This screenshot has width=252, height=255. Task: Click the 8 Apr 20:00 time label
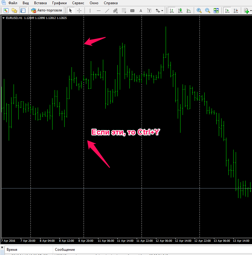[86, 241]
